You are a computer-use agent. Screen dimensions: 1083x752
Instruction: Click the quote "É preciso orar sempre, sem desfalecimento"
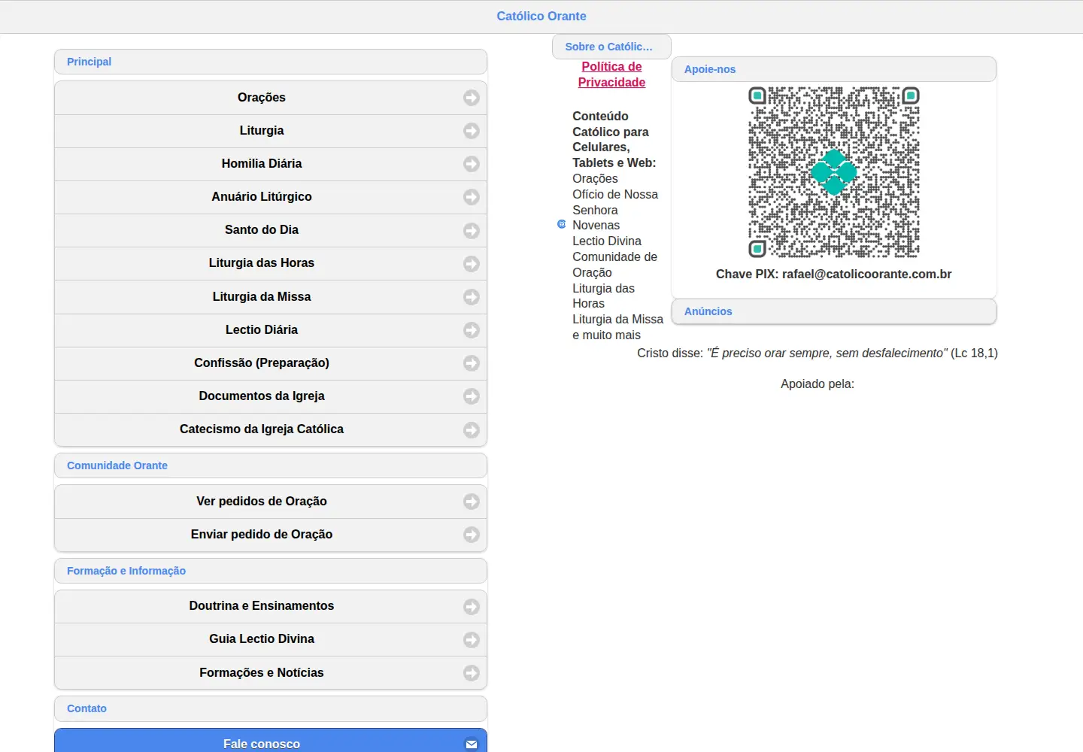point(827,353)
